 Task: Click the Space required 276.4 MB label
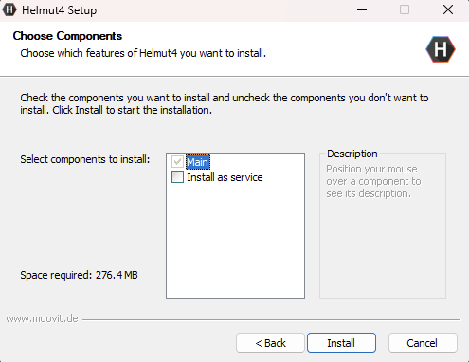click(79, 275)
